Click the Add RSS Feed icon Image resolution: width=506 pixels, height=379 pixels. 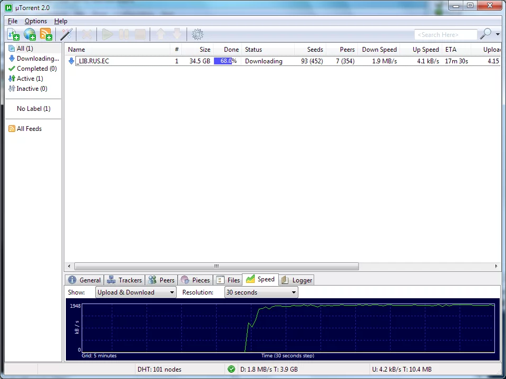46,35
